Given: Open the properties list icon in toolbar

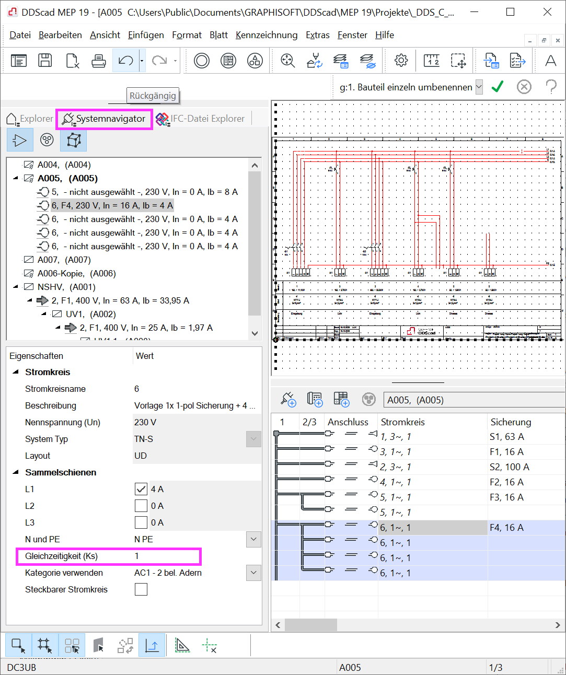Looking at the screenshot, I should pos(19,61).
